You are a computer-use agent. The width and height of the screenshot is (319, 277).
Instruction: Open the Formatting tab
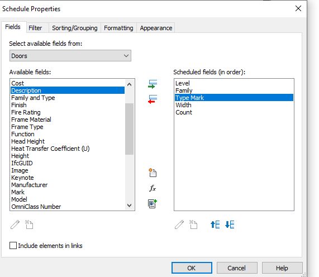coord(118,28)
